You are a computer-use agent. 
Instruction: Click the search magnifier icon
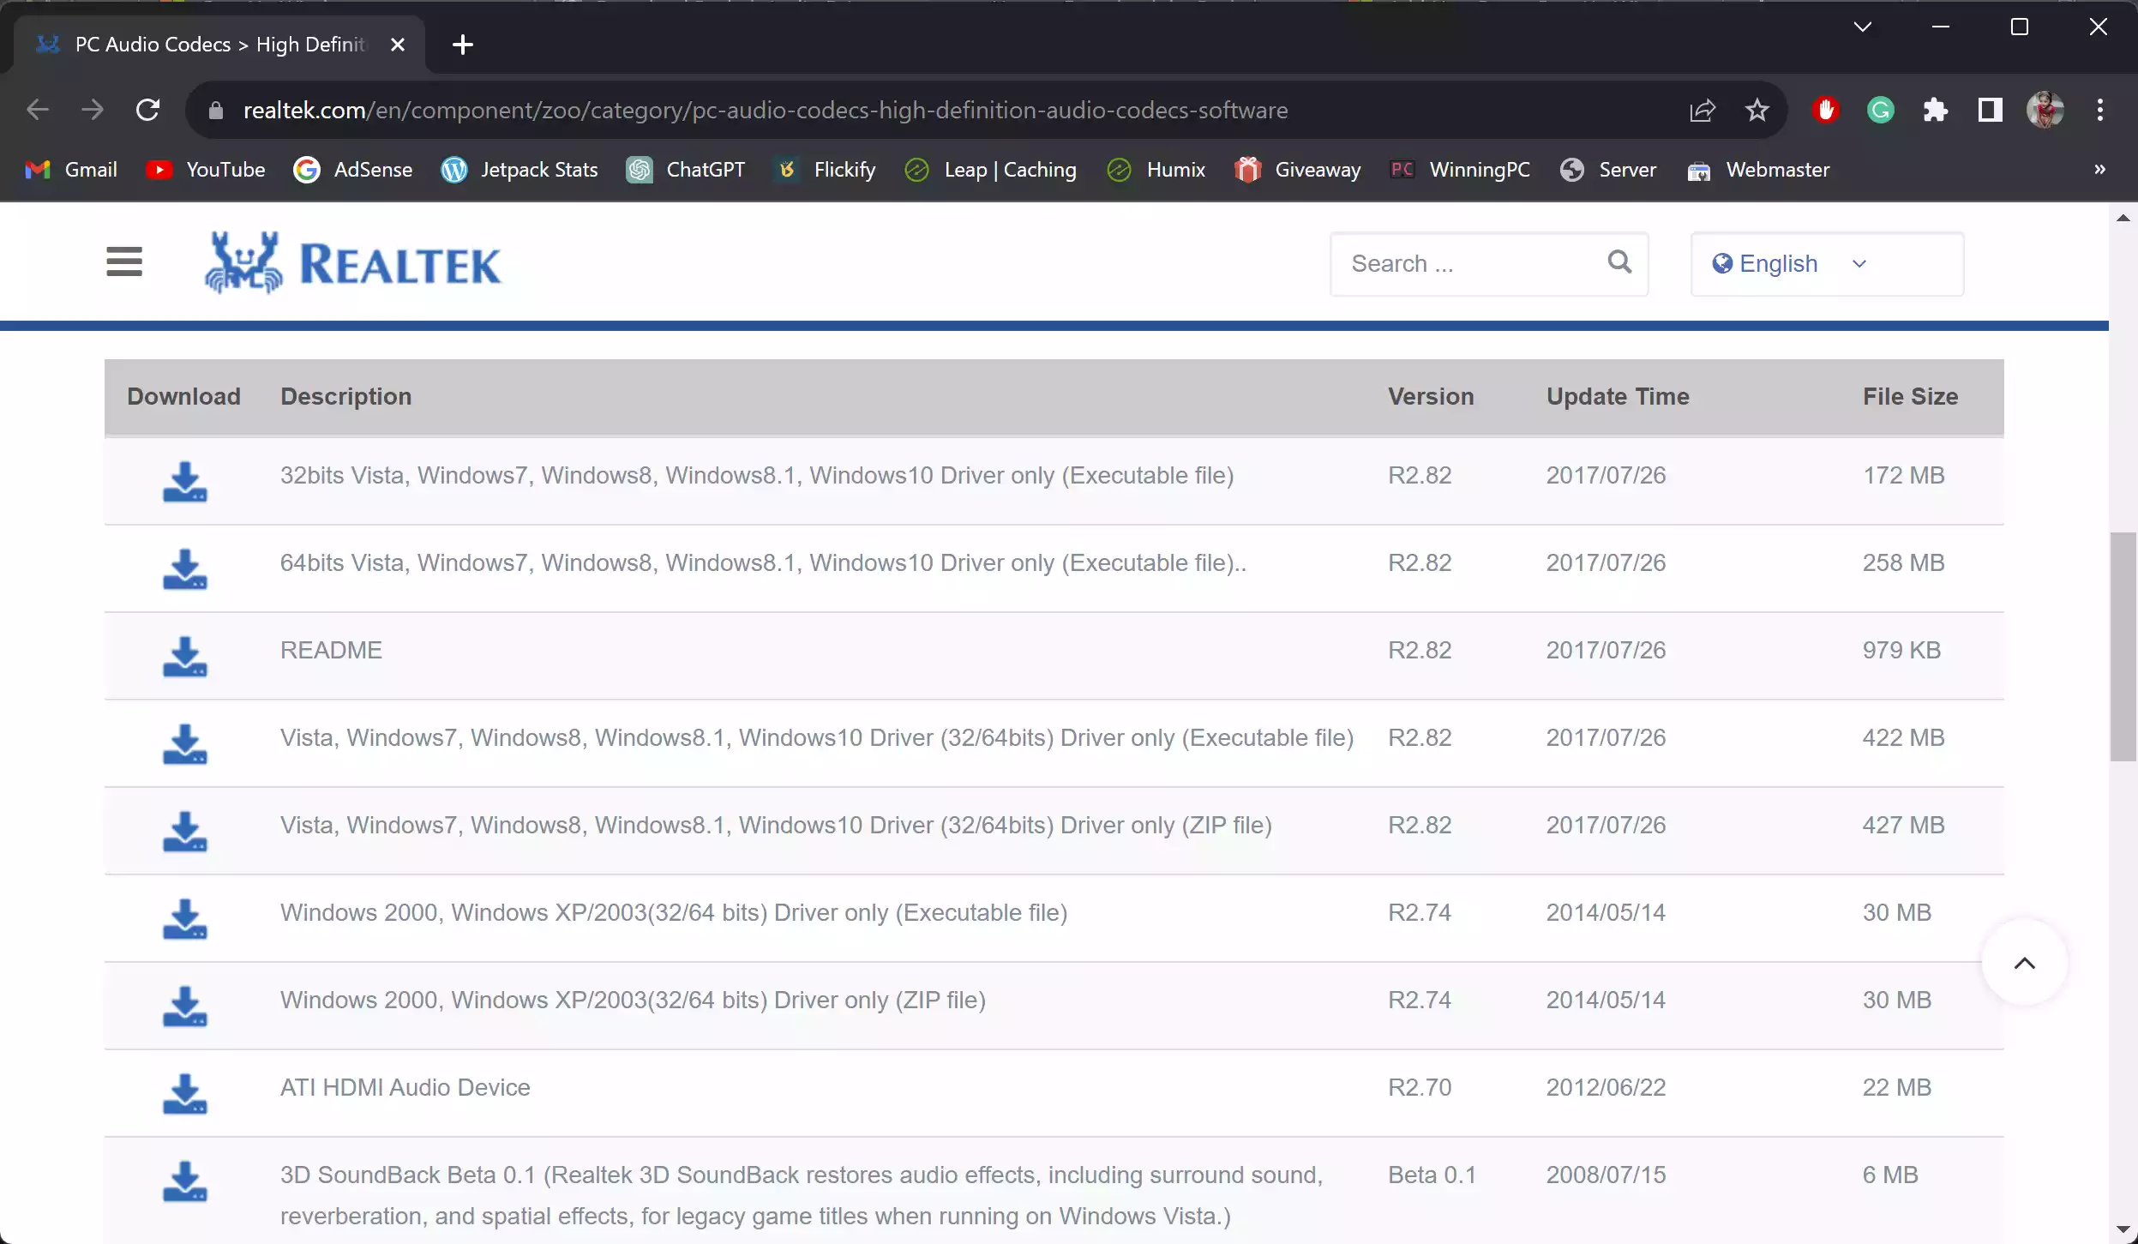pyautogui.click(x=1619, y=263)
